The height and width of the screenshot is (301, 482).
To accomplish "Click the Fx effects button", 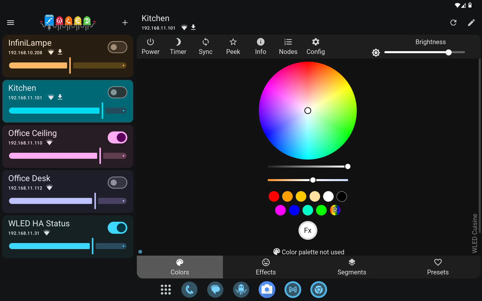I will pyautogui.click(x=307, y=230).
